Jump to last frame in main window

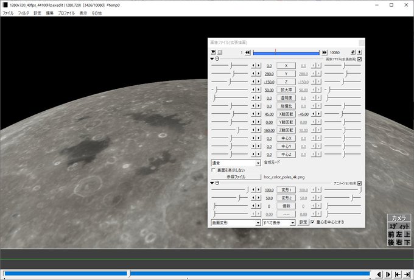tap(407, 275)
